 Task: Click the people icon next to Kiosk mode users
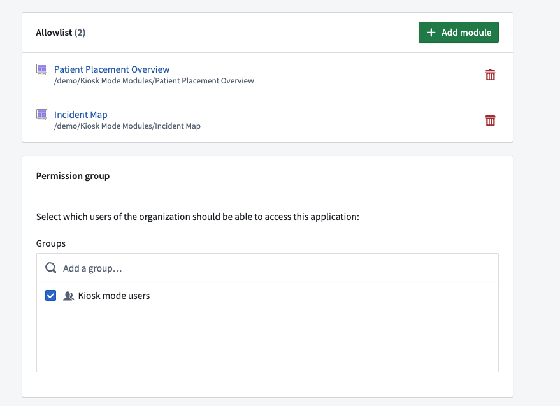[68, 296]
